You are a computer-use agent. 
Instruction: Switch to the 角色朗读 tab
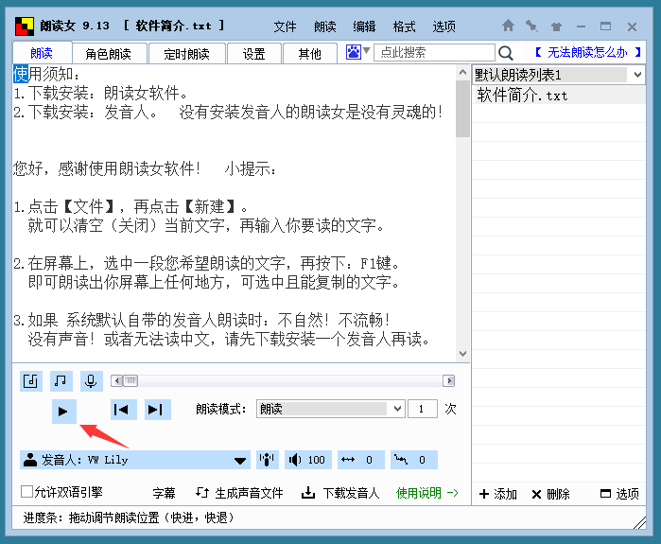point(109,54)
